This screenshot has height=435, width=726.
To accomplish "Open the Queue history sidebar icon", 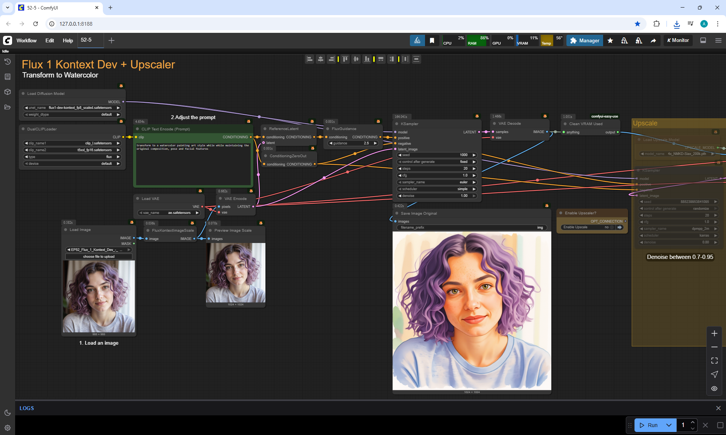I will pos(7,62).
